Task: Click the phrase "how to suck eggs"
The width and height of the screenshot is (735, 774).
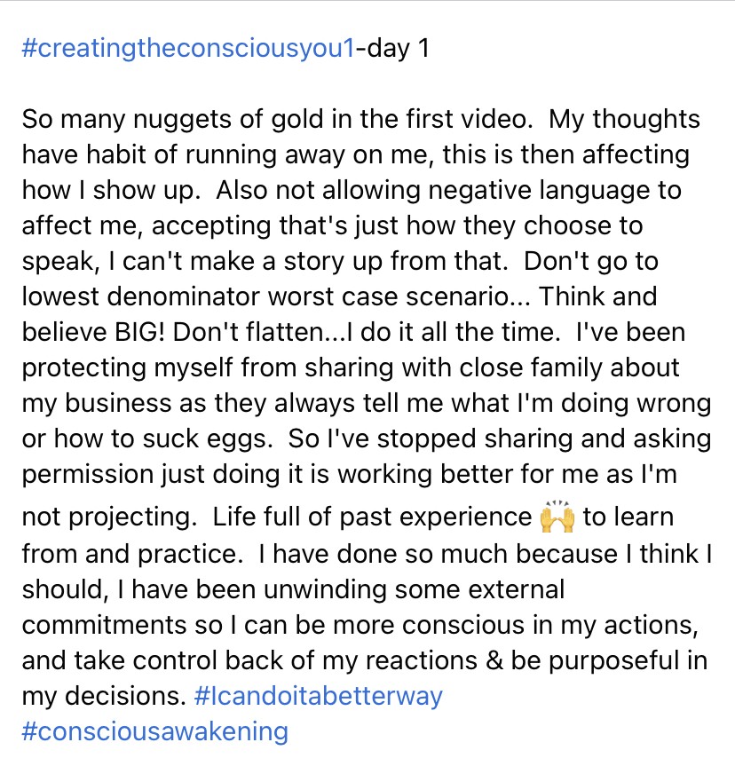Action: pos(163,438)
